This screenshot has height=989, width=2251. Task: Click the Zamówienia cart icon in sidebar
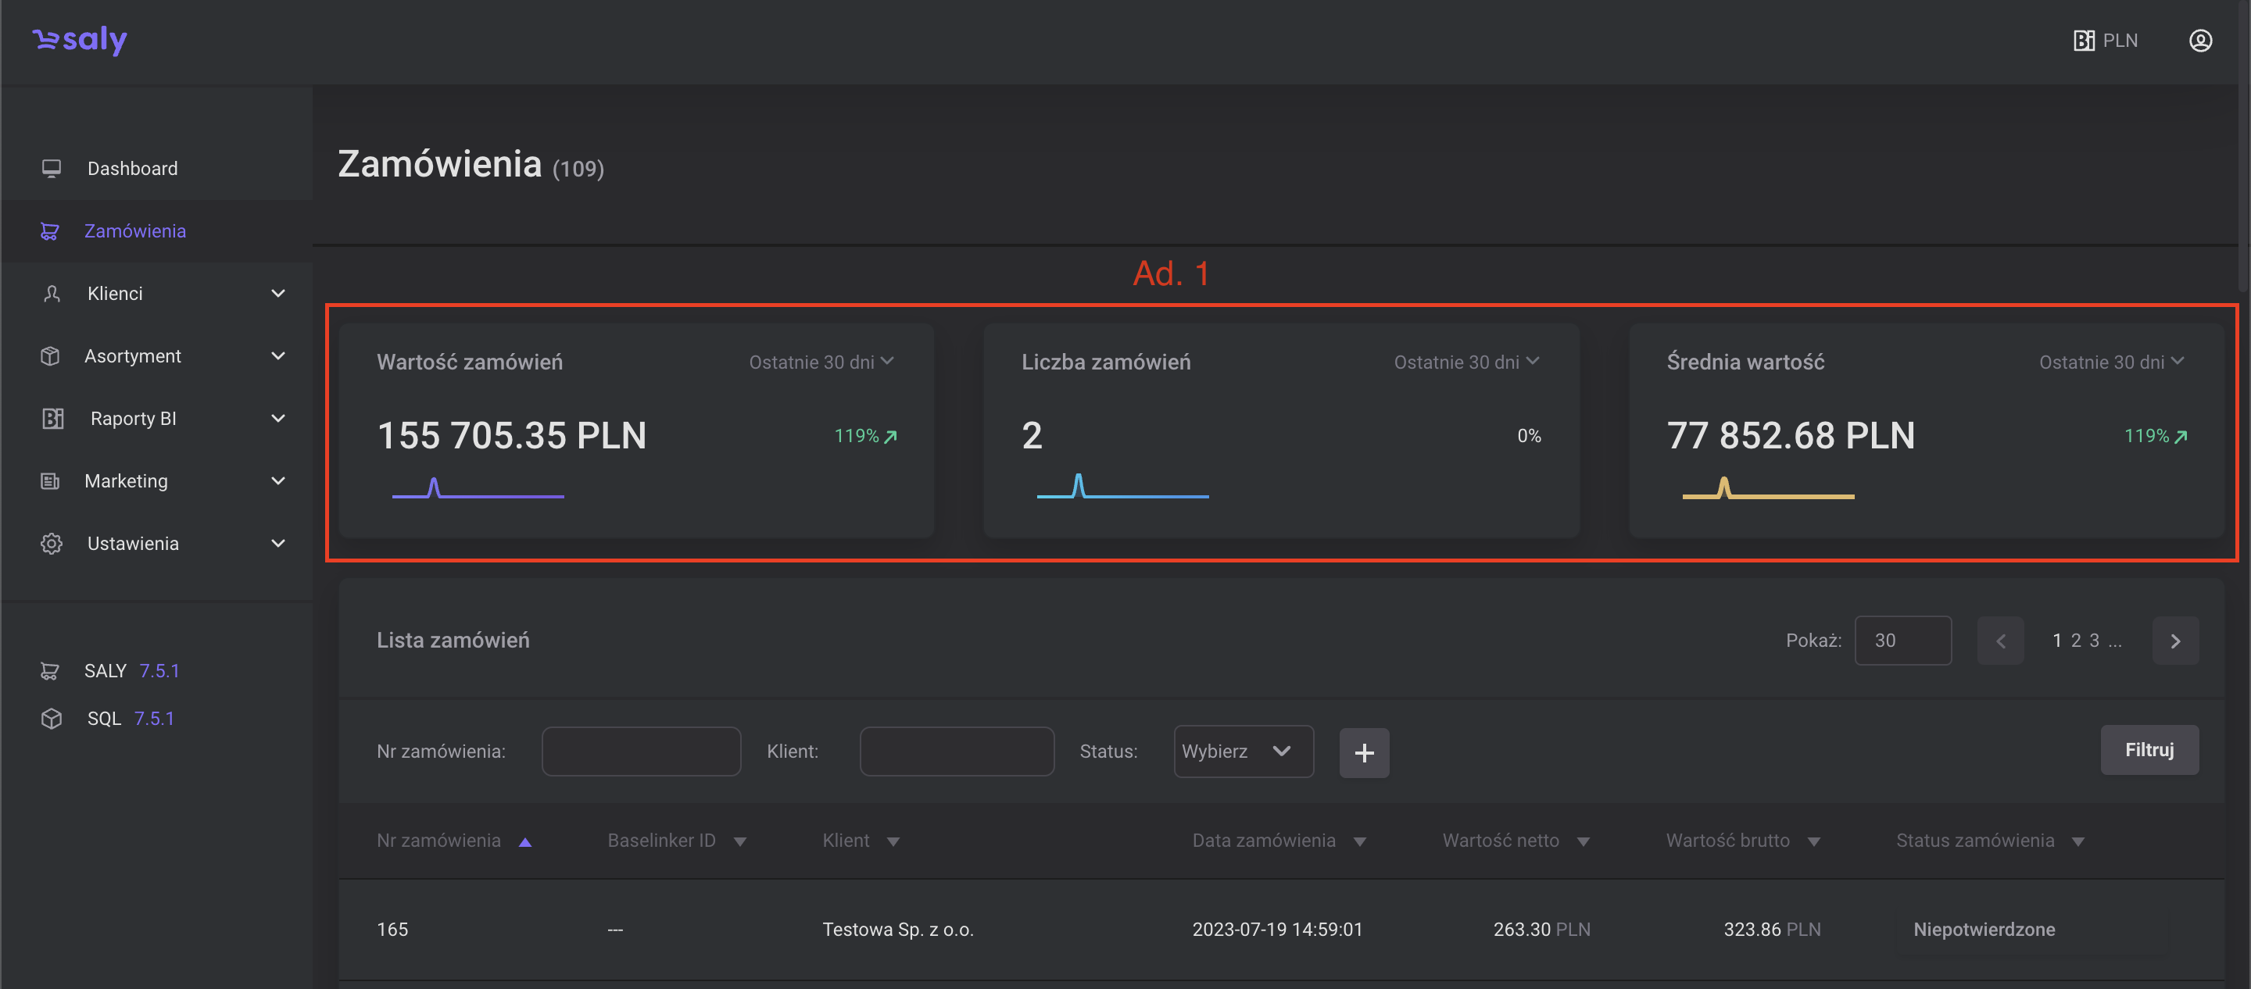click(50, 230)
